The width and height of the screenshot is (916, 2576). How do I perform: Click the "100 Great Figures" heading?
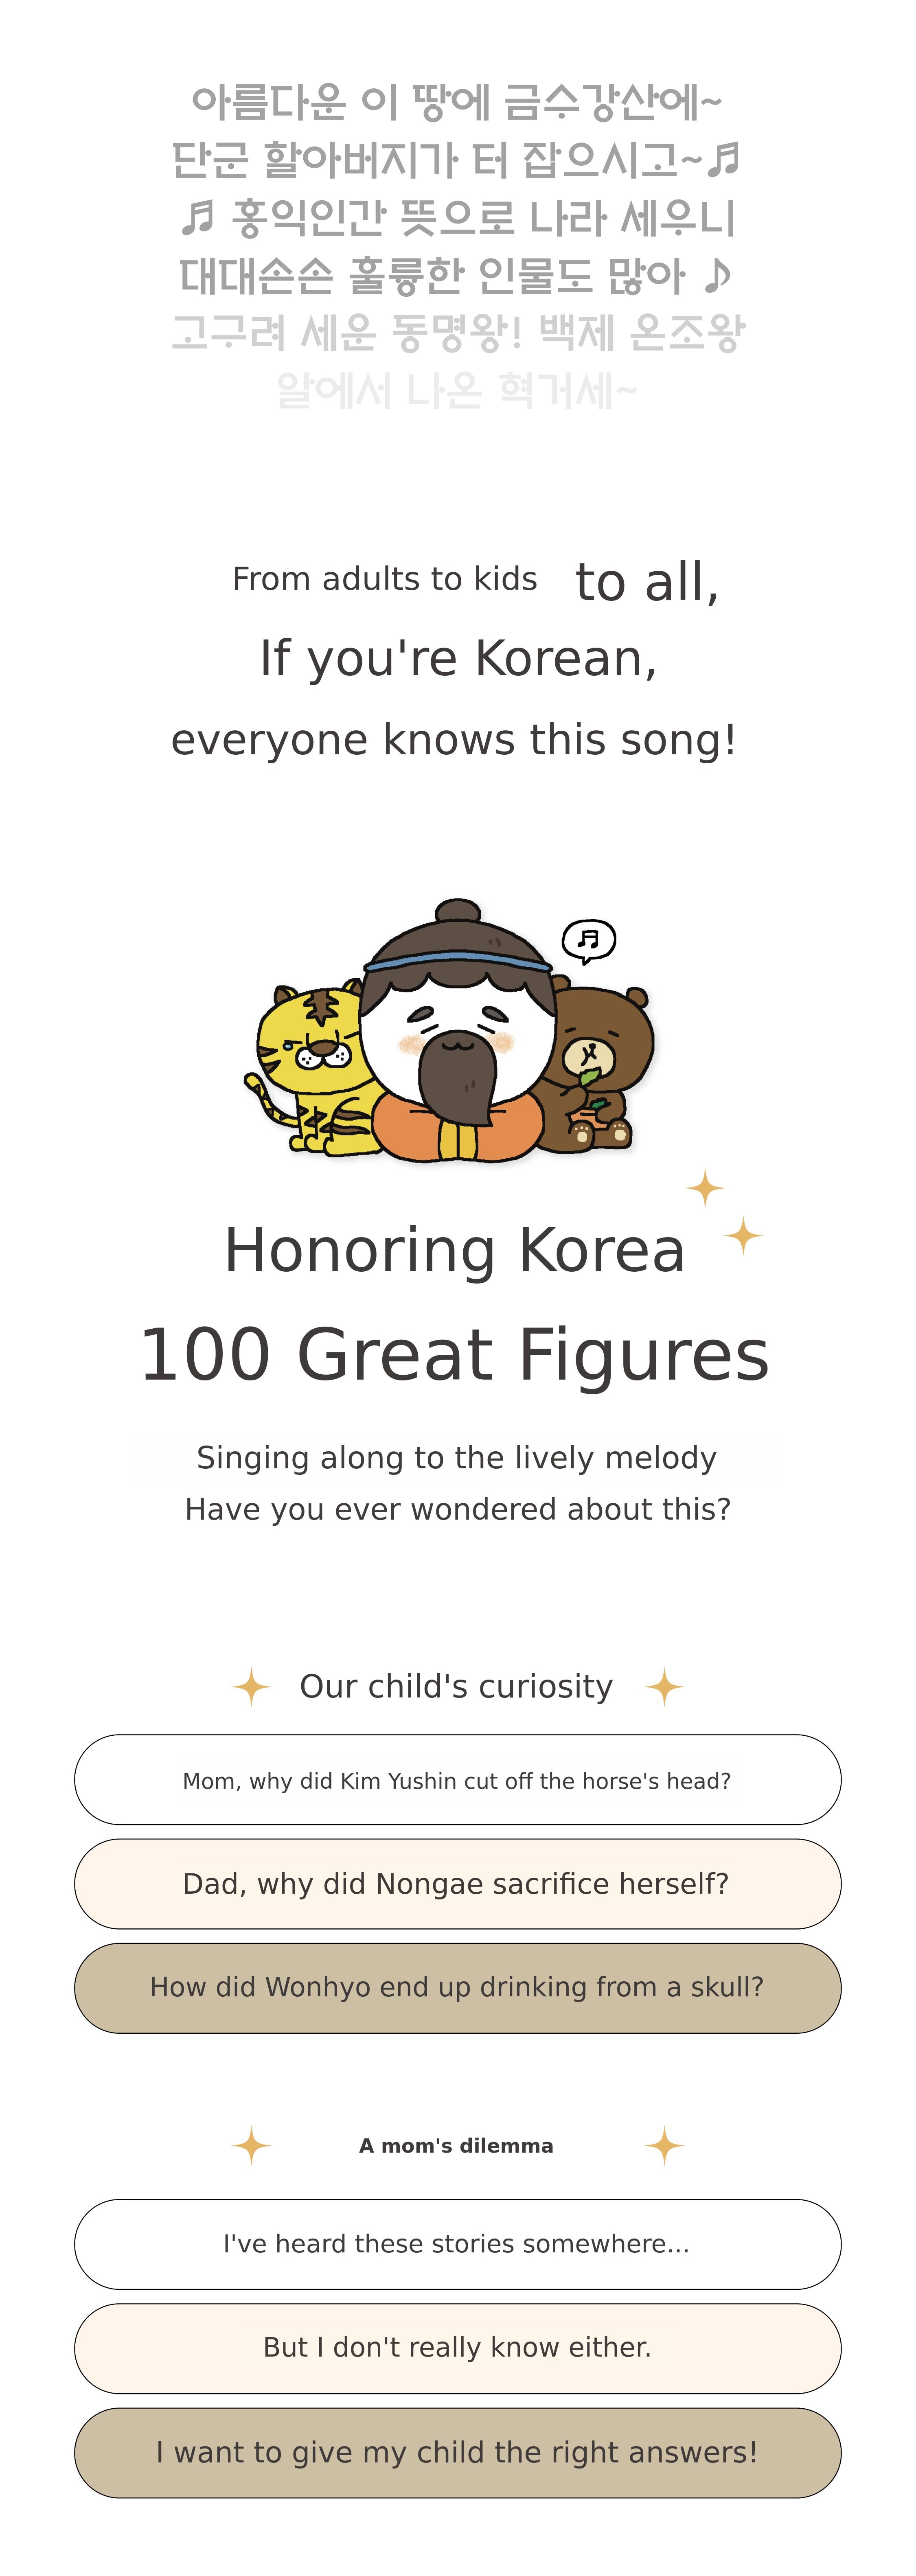(x=455, y=1355)
